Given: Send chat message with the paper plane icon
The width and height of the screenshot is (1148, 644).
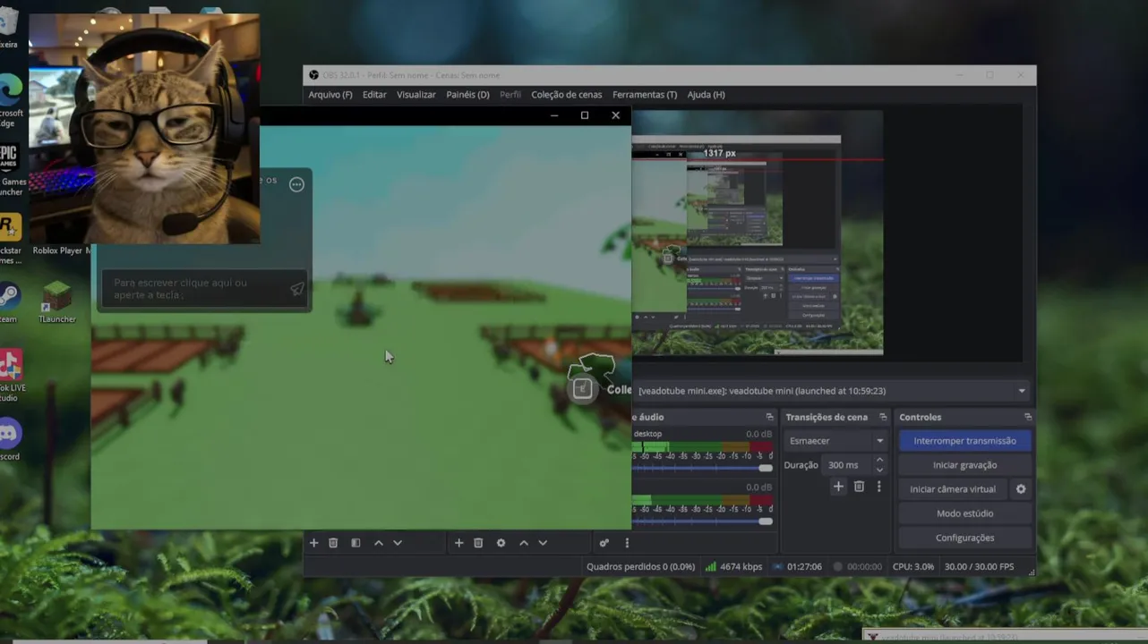Looking at the screenshot, I should point(297,289).
